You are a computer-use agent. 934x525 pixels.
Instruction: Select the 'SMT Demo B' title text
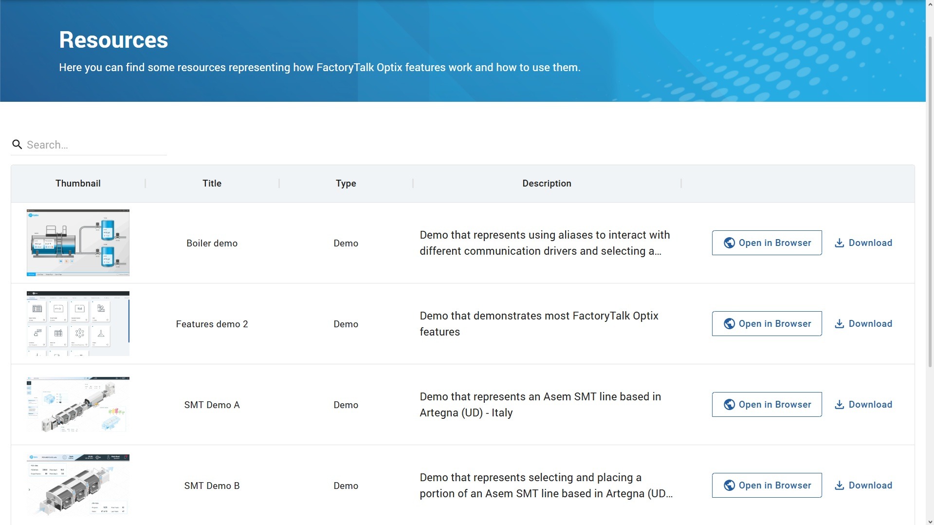[212, 486]
